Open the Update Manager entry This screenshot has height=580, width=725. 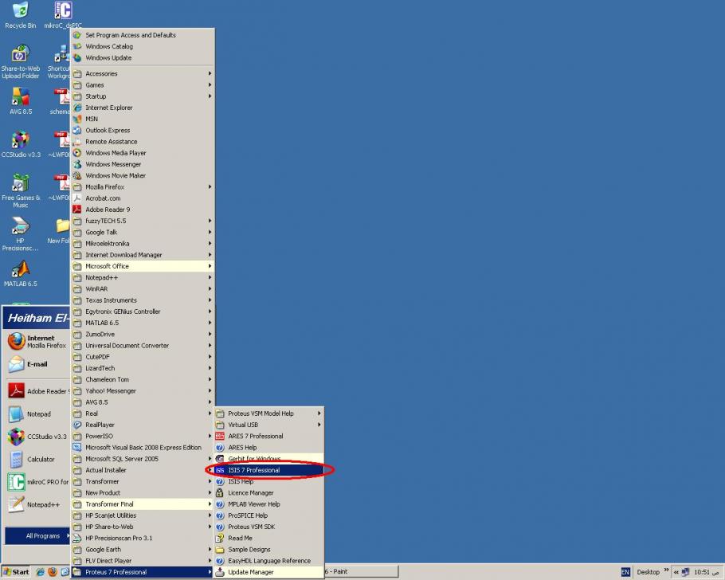268,572
